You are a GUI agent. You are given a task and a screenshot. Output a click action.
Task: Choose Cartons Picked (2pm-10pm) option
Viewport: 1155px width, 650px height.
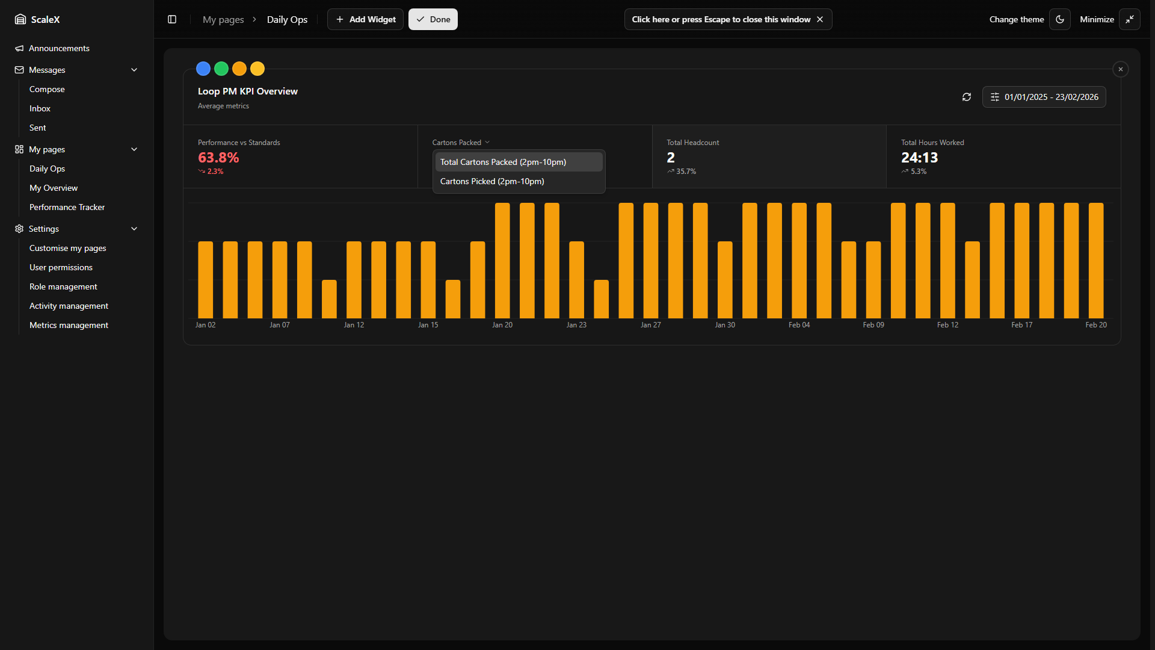[492, 181]
